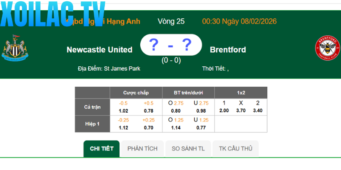This screenshot has width=341, height=170.
Task: Choose first-half Over 1.25 odds 1.14
Action: [x=175, y=127]
